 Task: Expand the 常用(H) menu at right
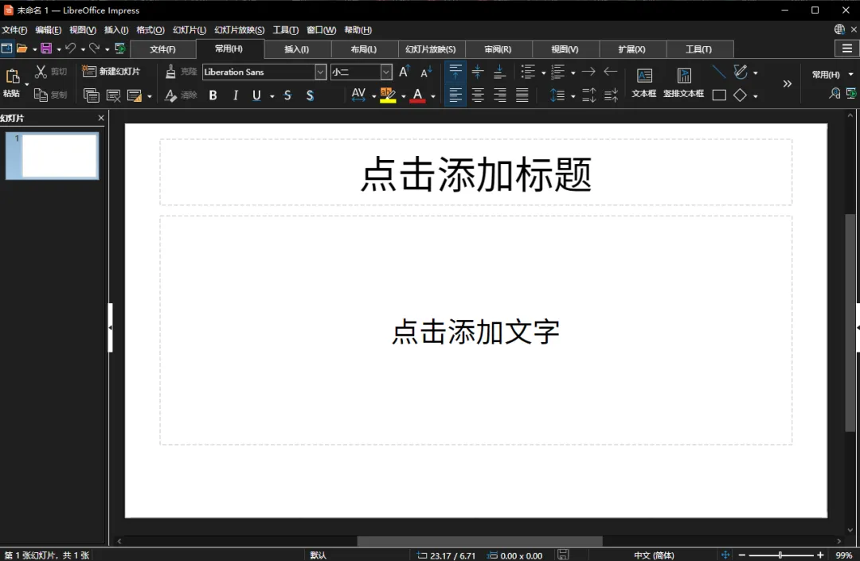point(832,74)
